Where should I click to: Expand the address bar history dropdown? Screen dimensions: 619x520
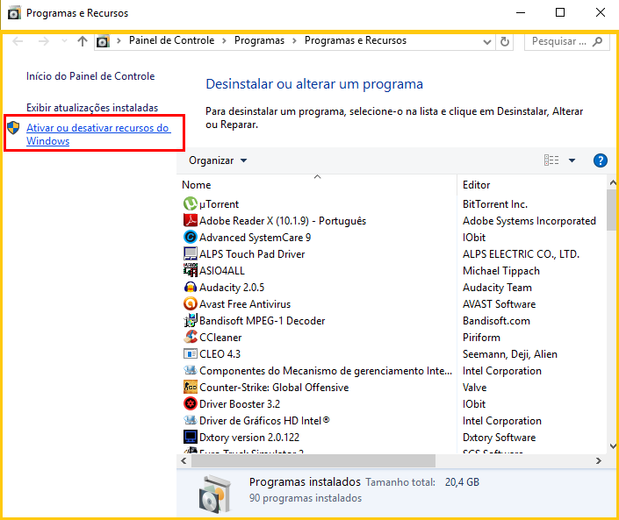pos(487,42)
